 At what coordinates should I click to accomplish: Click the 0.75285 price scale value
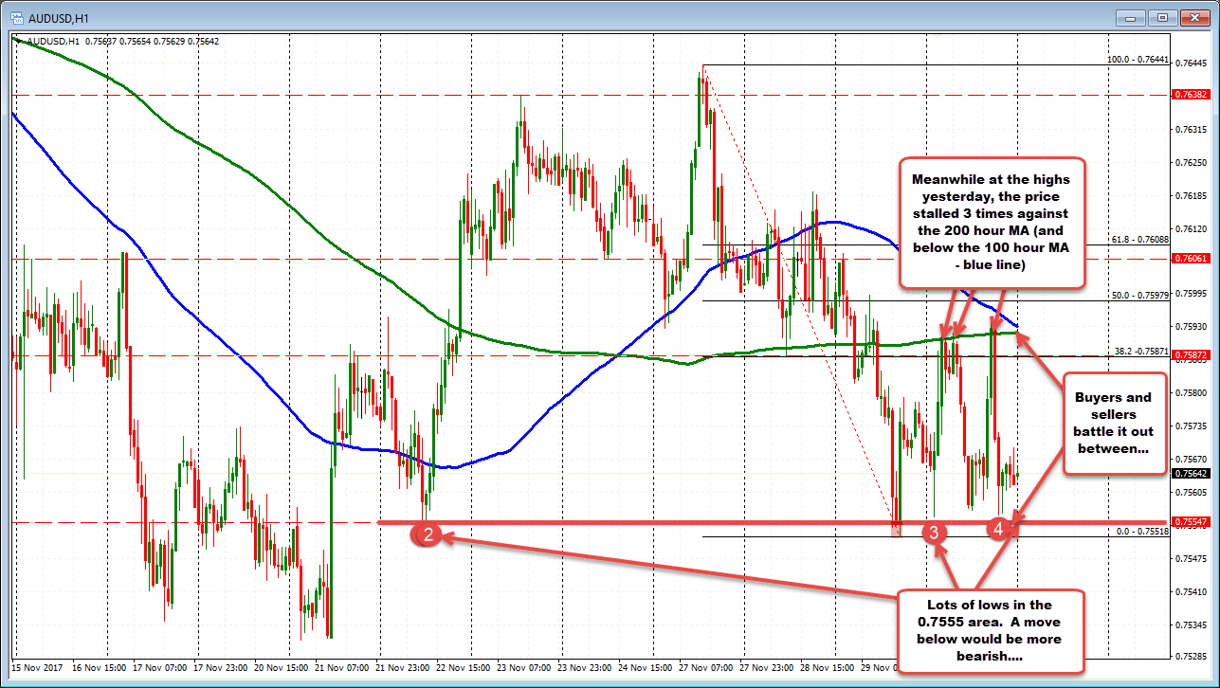[1191, 655]
